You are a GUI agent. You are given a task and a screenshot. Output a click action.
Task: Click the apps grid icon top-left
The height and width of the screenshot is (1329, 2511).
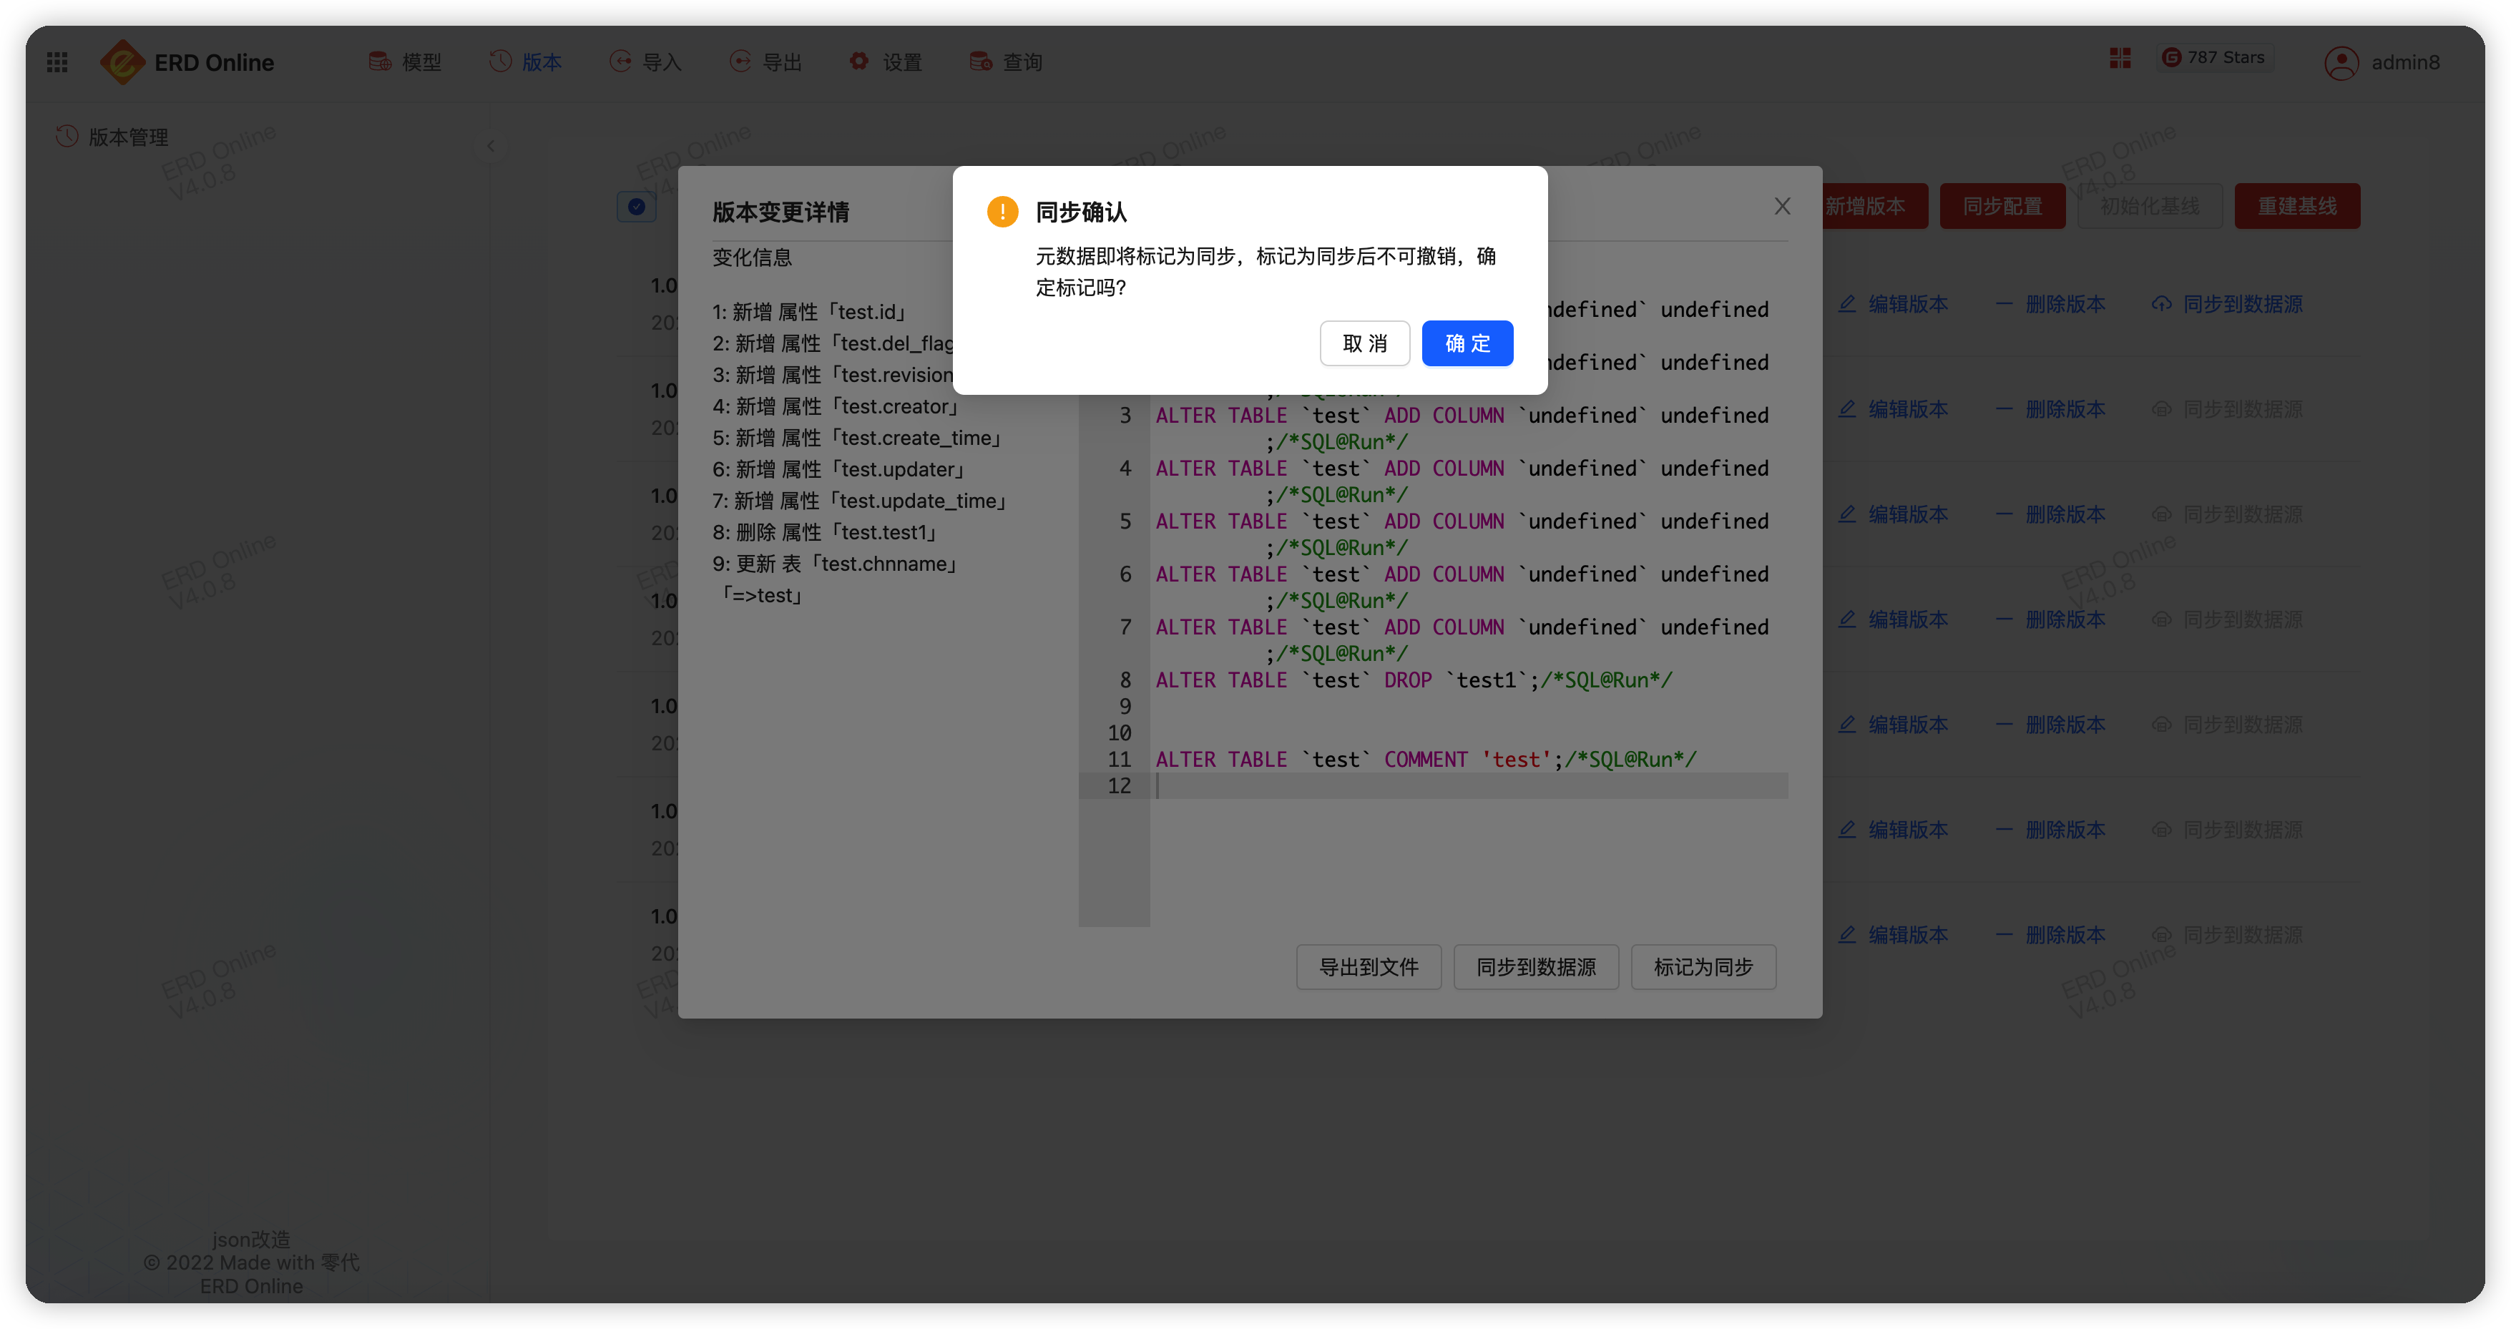[x=57, y=62]
